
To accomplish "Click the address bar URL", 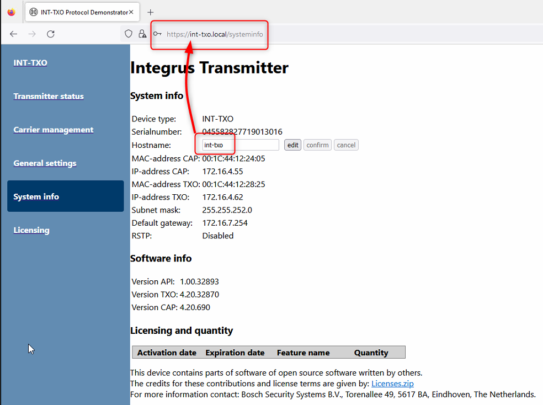I will point(215,34).
